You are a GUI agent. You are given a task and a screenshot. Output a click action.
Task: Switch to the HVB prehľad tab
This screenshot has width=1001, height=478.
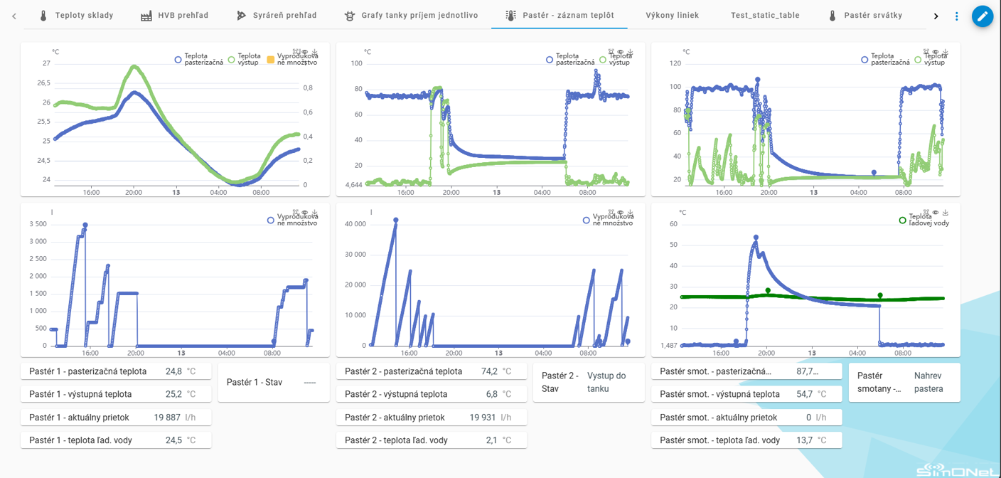174,16
